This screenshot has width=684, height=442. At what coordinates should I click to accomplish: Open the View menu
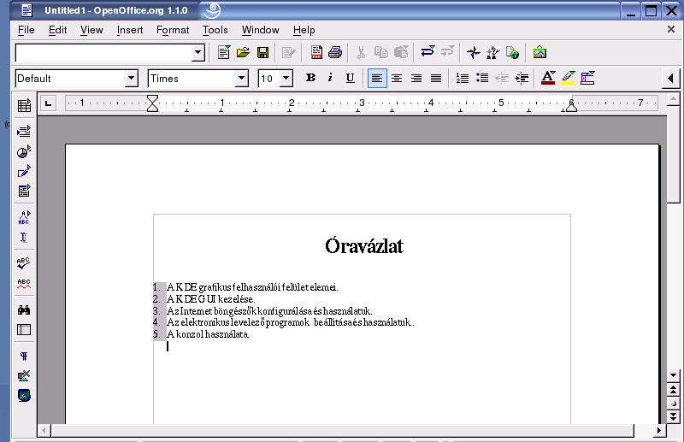click(x=91, y=30)
